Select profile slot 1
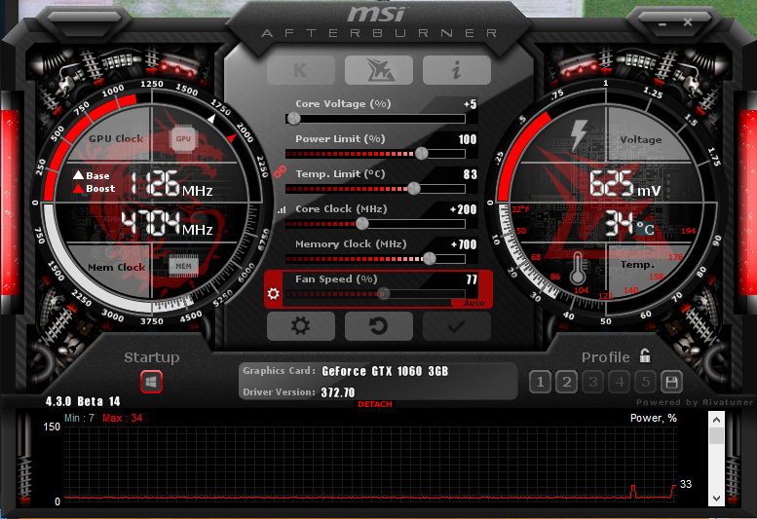Image resolution: width=757 pixels, height=519 pixels. pos(541,383)
